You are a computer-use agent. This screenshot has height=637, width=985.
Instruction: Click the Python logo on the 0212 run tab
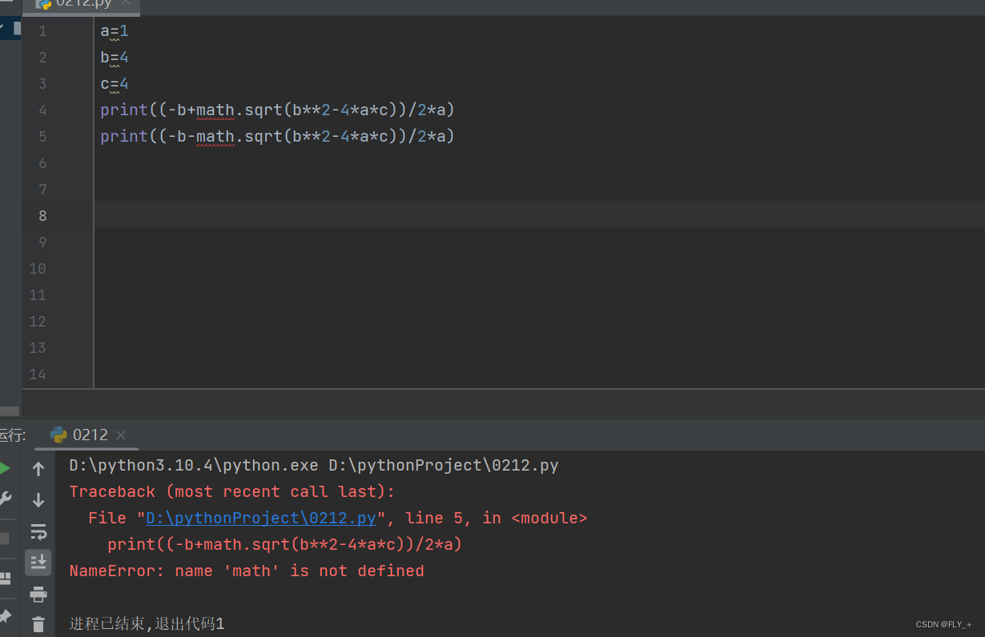[58, 435]
